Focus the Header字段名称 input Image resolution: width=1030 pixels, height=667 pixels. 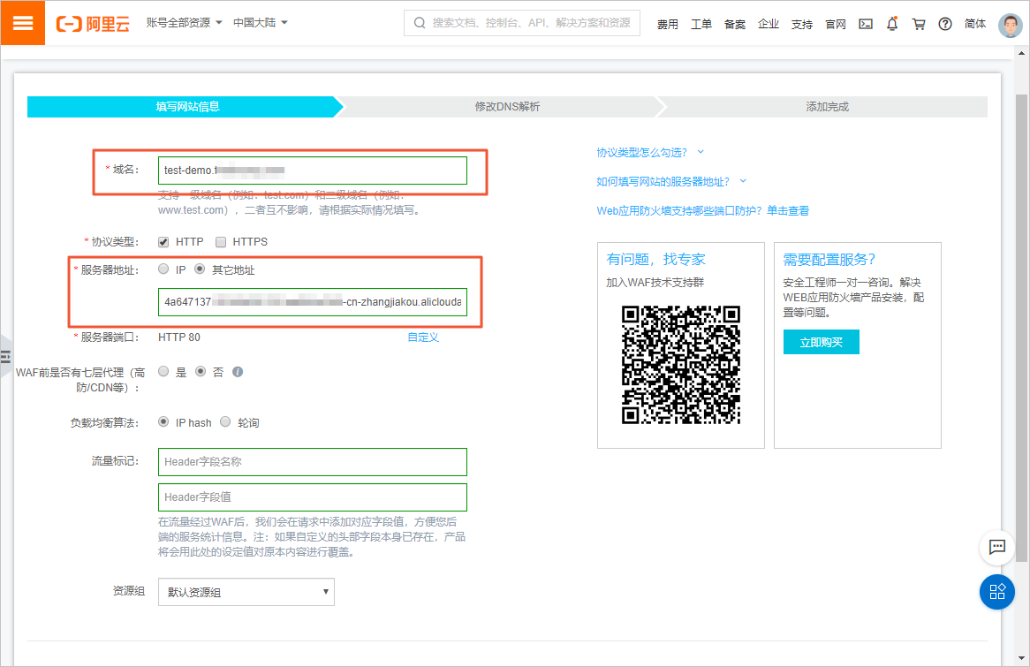pyautogui.click(x=313, y=462)
